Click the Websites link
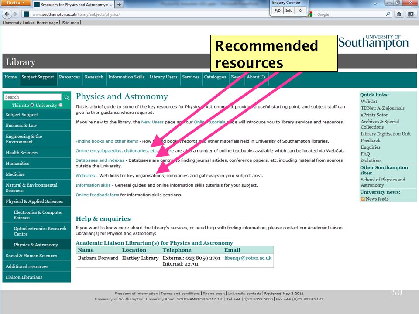The image size is (419, 314). click(x=85, y=176)
